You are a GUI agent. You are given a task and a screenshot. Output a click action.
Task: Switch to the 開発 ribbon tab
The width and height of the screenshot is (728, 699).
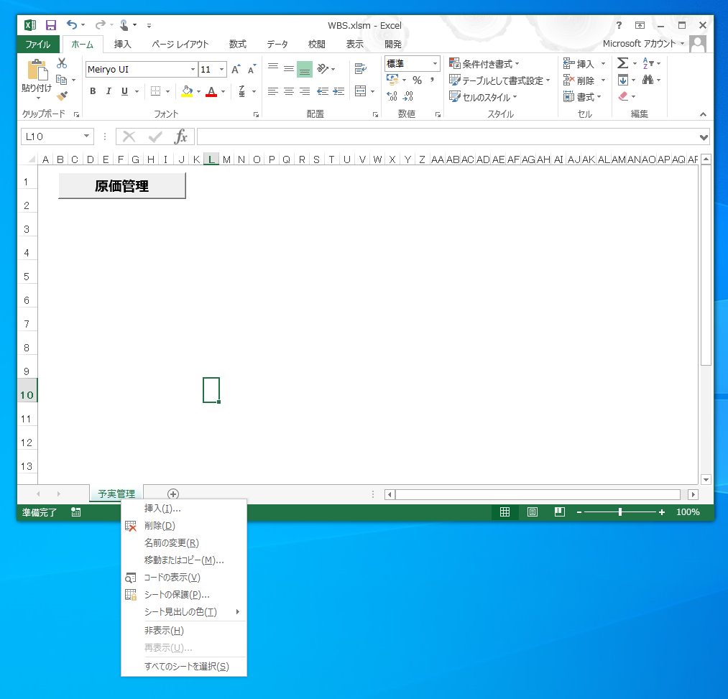click(392, 44)
